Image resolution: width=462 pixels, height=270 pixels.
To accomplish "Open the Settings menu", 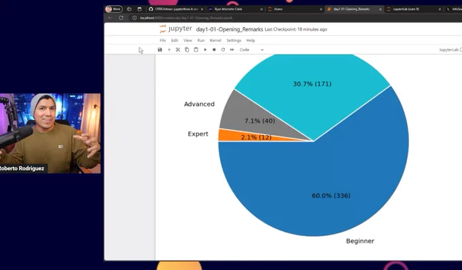I will pyautogui.click(x=234, y=40).
